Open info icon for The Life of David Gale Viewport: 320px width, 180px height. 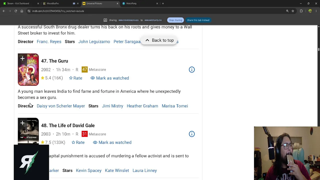(192, 134)
